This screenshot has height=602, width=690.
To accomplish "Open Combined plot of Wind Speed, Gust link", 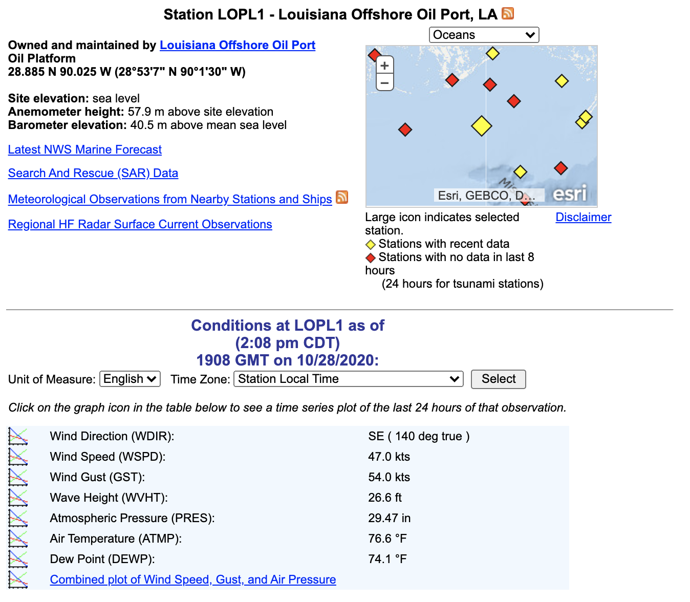I will point(193,579).
